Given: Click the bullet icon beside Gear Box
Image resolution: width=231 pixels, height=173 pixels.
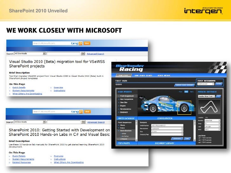Looking at the screenshot, I should (119, 103).
